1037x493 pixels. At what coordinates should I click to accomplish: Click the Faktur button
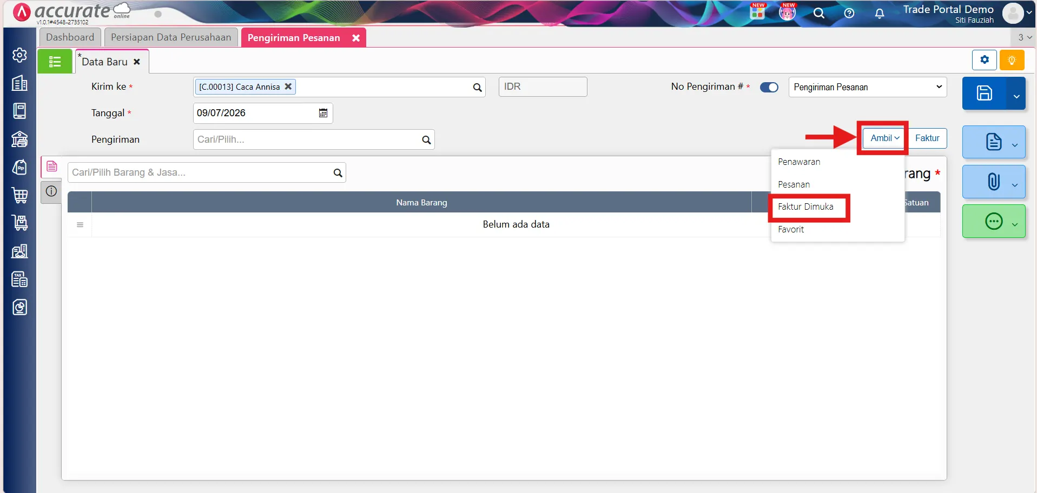click(927, 138)
